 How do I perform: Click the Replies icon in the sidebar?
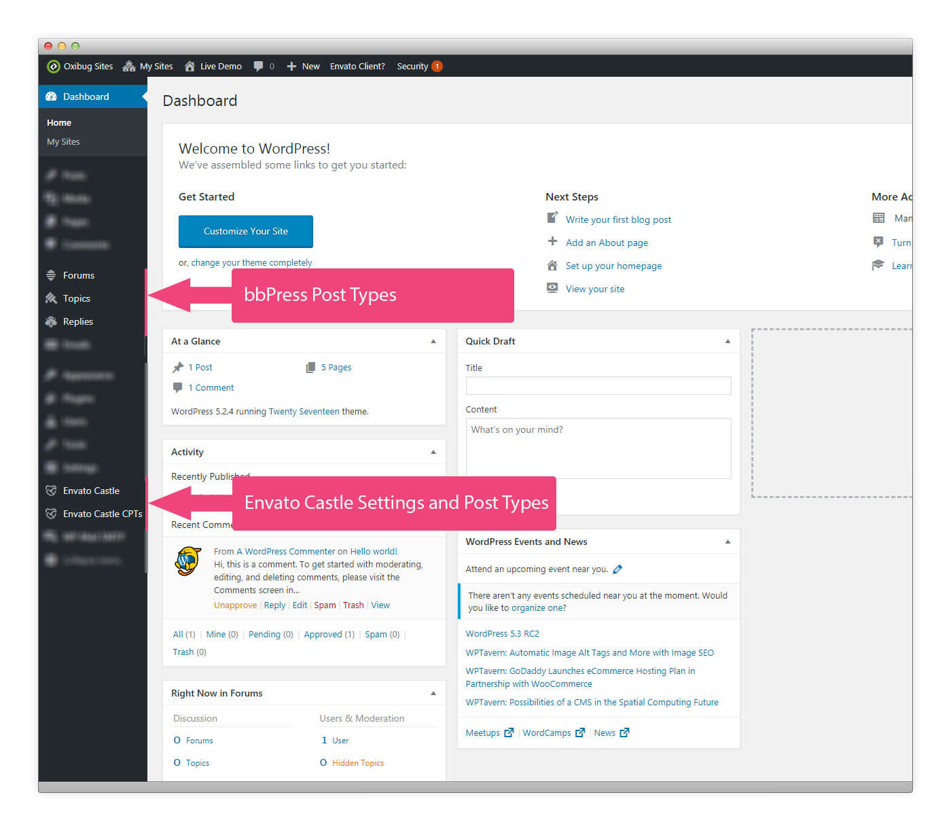coord(52,321)
